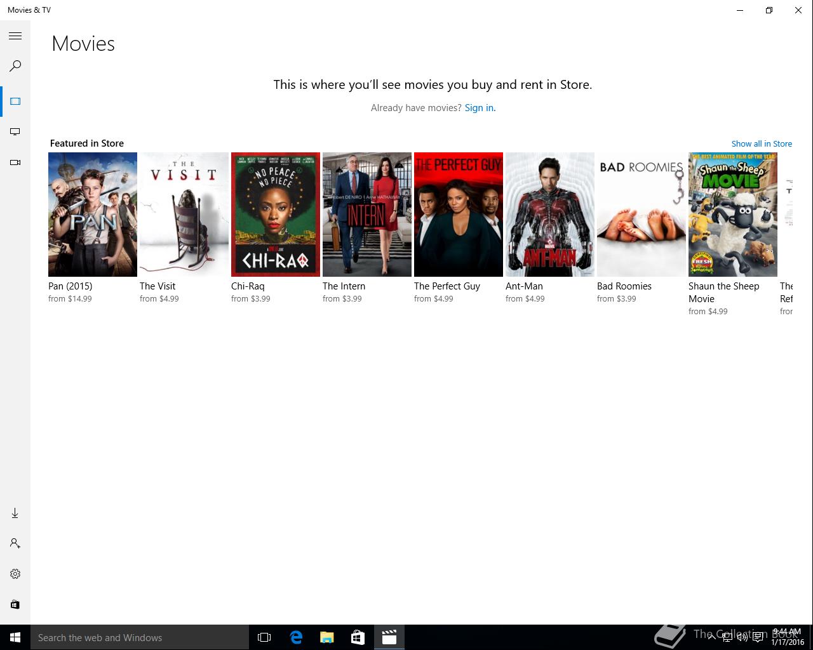
Task: Click the price under The Intern
Action: [342, 299]
